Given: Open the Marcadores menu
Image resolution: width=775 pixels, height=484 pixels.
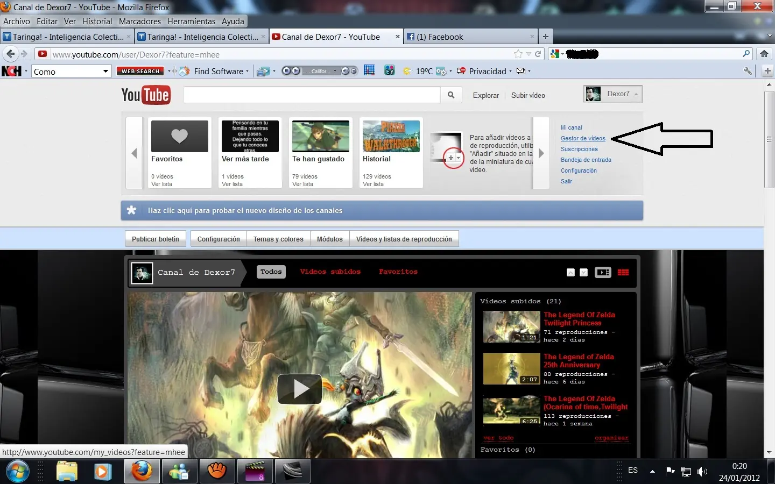Looking at the screenshot, I should pyautogui.click(x=140, y=22).
